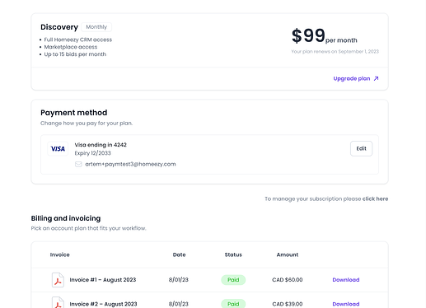Image resolution: width=426 pixels, height=308 pixels.
Task: Select the amount CAD $60.00
Action: pos(288,280)
